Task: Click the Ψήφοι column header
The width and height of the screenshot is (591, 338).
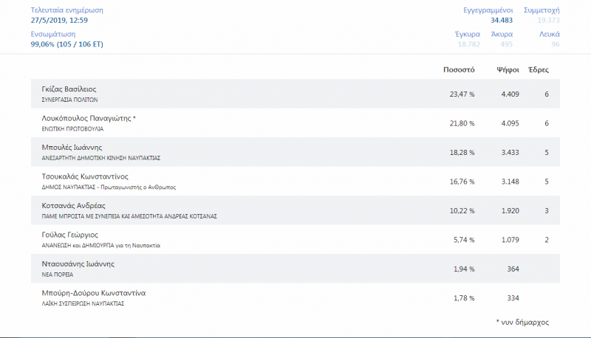Action: (508, 70)
